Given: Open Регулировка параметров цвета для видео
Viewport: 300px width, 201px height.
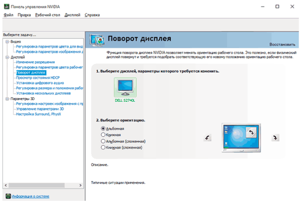Looking at the screenshot, I should tap(49, 47).
